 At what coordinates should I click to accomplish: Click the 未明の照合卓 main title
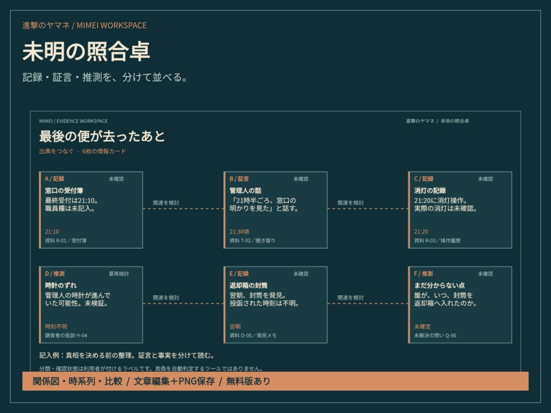click(86, 51)
